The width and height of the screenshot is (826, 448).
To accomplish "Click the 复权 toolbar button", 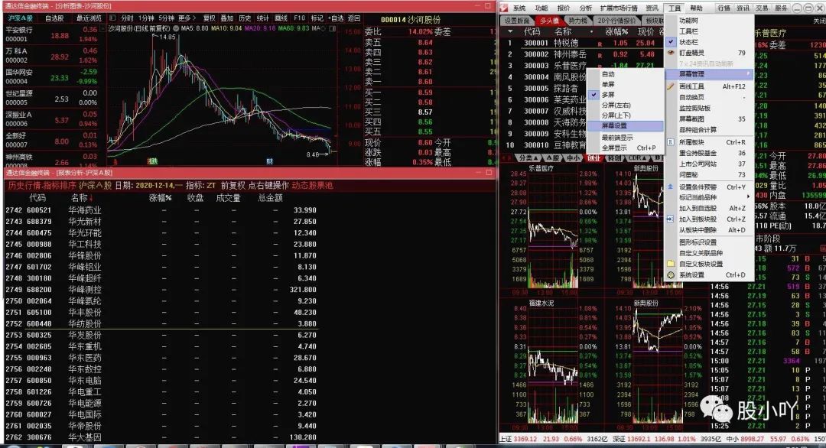I will (210, 18).
